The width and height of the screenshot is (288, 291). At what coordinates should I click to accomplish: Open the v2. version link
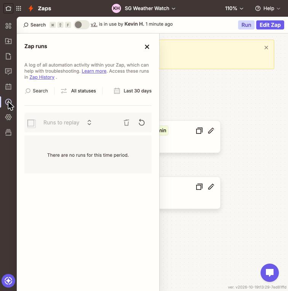pyautogui.click(x=94, y=24)
